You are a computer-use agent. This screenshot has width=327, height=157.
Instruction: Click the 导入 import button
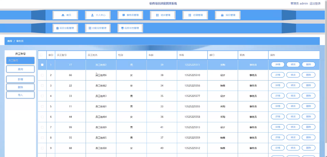click(x=20, y=95)
